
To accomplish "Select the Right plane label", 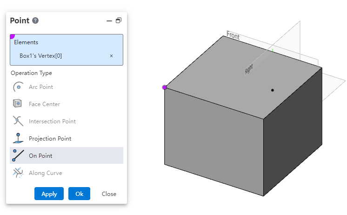I will 249,69.
